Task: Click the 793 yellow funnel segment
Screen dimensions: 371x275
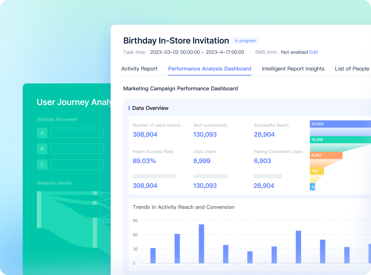Action: pos(317,171)
